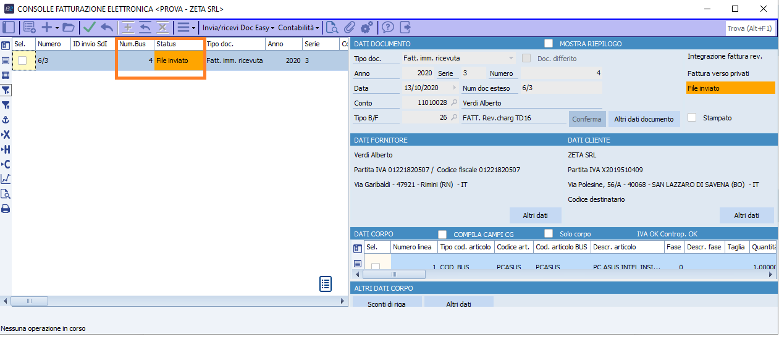Tick the Sel. checkbox for row 6/3

tap(23, 60)
